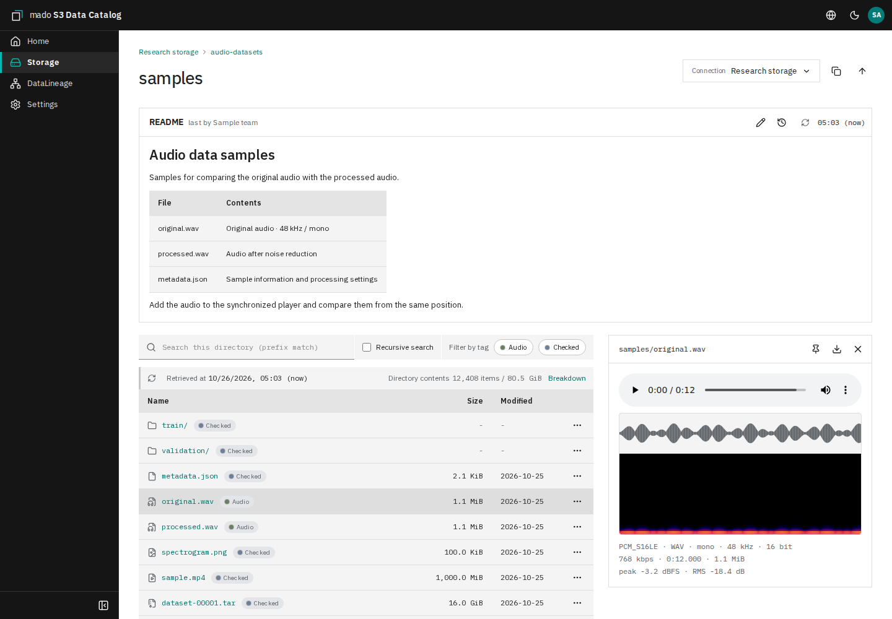Enable Recursive search checkbox
The image size is (892, 619).
(x=367, y=347)
